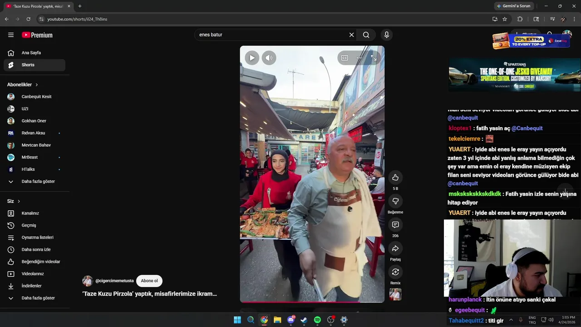Expand subscriptions with Daha fazla göster
The width and height of the screenshot is (581, 327).
pyautogui.click(x=34, y=182)
